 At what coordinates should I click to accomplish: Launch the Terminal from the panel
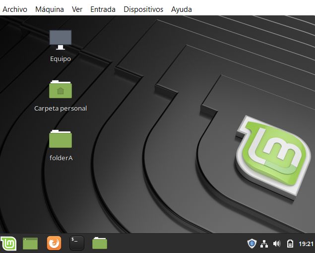[77, 243]
